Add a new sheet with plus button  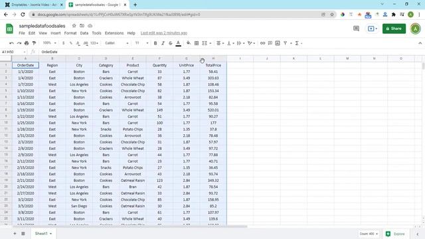(15, 233)
